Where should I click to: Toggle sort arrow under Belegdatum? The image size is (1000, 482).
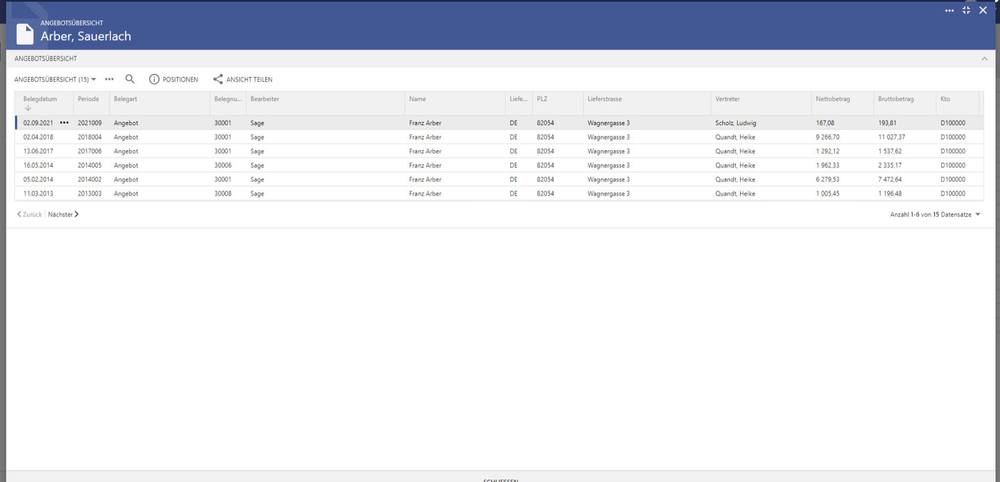click(x=28, y=108)
